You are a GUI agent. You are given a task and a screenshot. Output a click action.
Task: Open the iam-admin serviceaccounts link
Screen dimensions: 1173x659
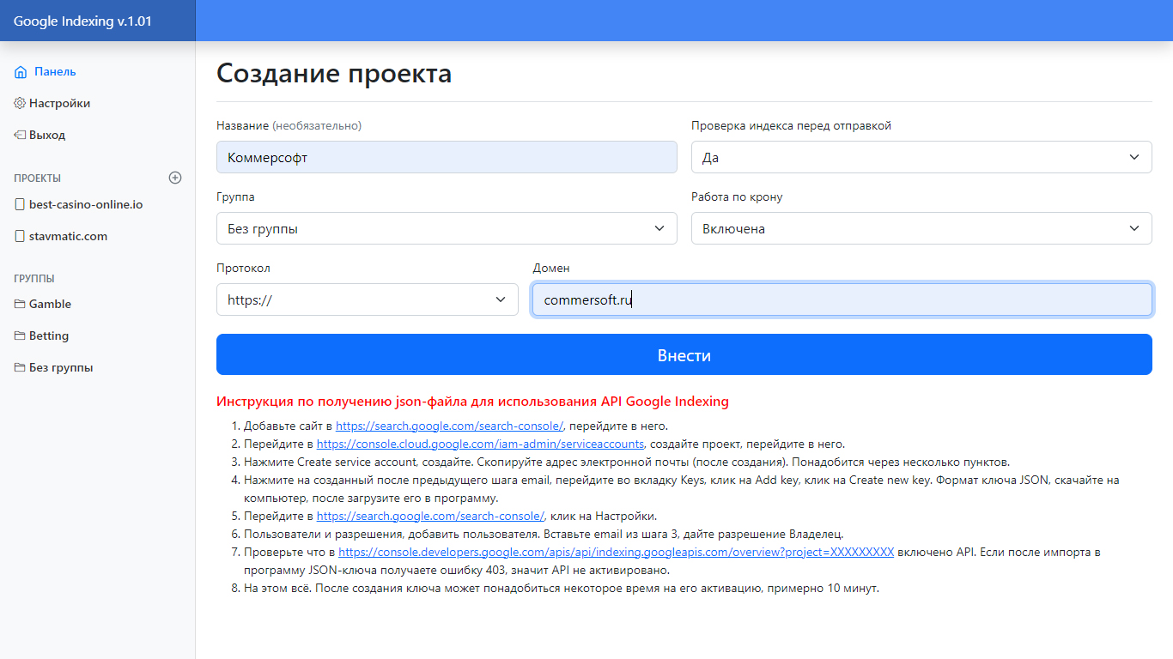click(x=480, y=444)
